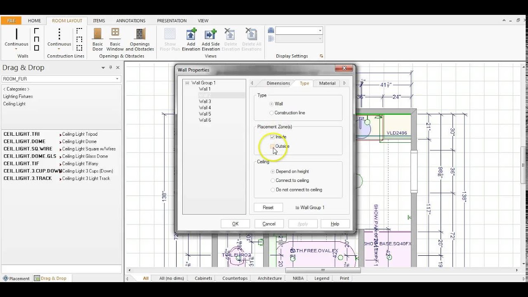This screenshot has height=297, width=528.
Task: Click Add Elevation
Action: pyautogui.click(x=191, y=40)
